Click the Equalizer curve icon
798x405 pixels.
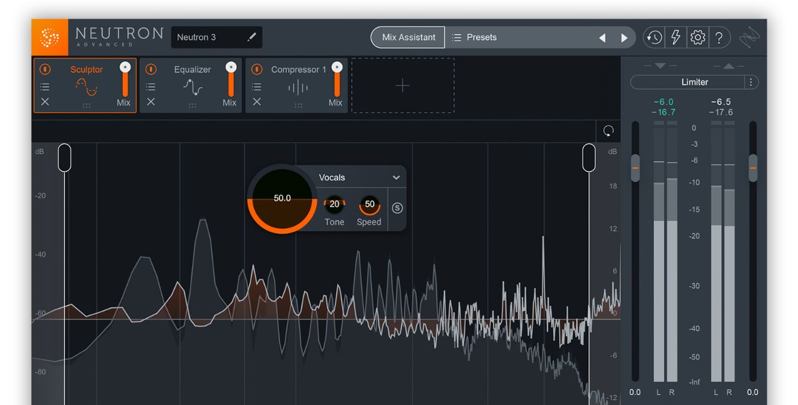pos(191,87)
